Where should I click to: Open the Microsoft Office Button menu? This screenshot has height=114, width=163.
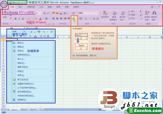(x=4, y=4)
